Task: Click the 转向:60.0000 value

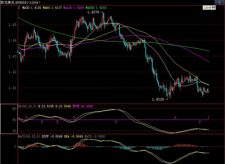Action: coord(83,106)
